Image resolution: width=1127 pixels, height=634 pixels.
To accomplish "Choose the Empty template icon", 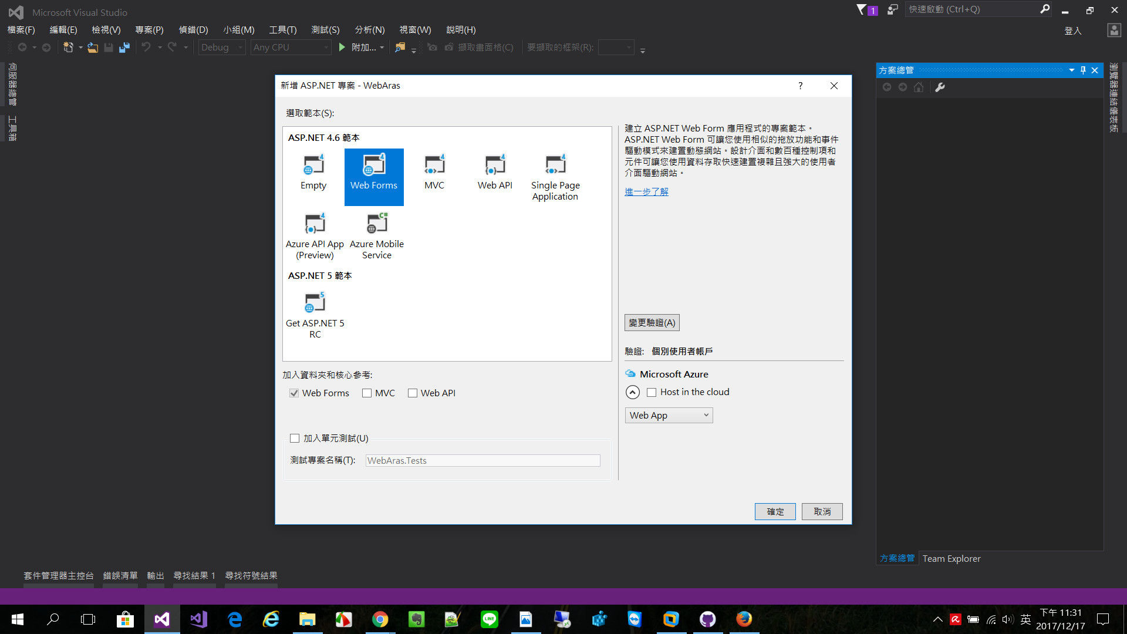I will 313,166.
